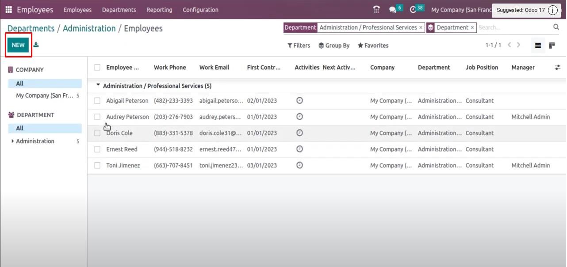The height and width of the screenshot is (267, 567).
Task: Select all rows with header checkbox
Action: [x=97, y=68]
